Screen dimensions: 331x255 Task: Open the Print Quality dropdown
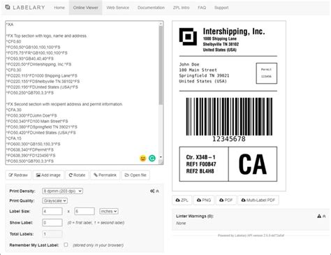[54, 201]
